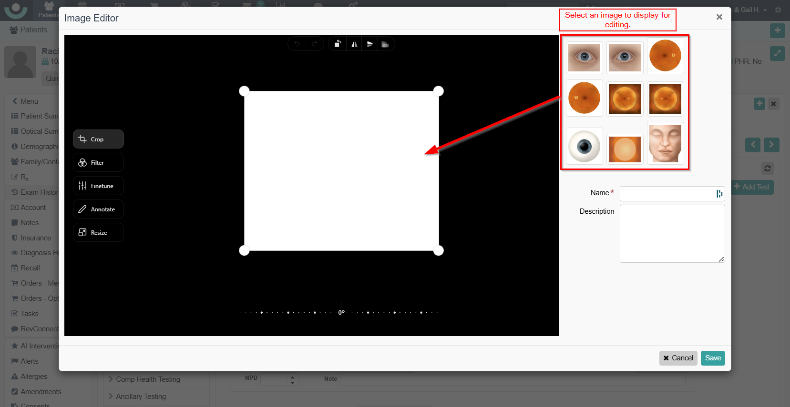The height and width of the screenshot is (407, 790).
Task: Click the bottom-left crop corner handle
Action: pyautogui.click(x=244, y=250)
